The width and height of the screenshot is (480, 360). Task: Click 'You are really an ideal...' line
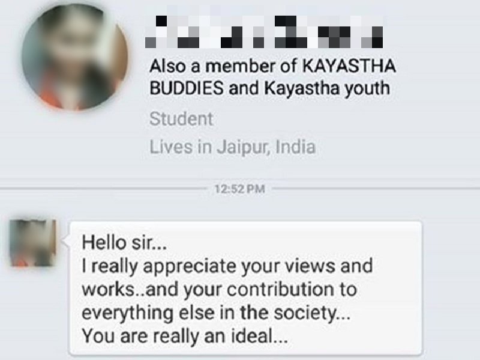pos(185,336)
